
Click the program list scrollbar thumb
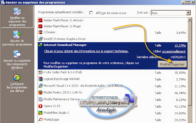pos(190,64)
